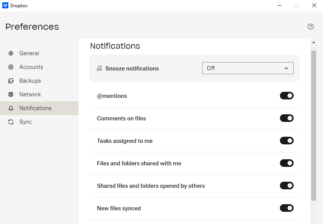Screen dimensions: 323x224
Task: Disable Comments on files notifications
Action: [287, 118]
